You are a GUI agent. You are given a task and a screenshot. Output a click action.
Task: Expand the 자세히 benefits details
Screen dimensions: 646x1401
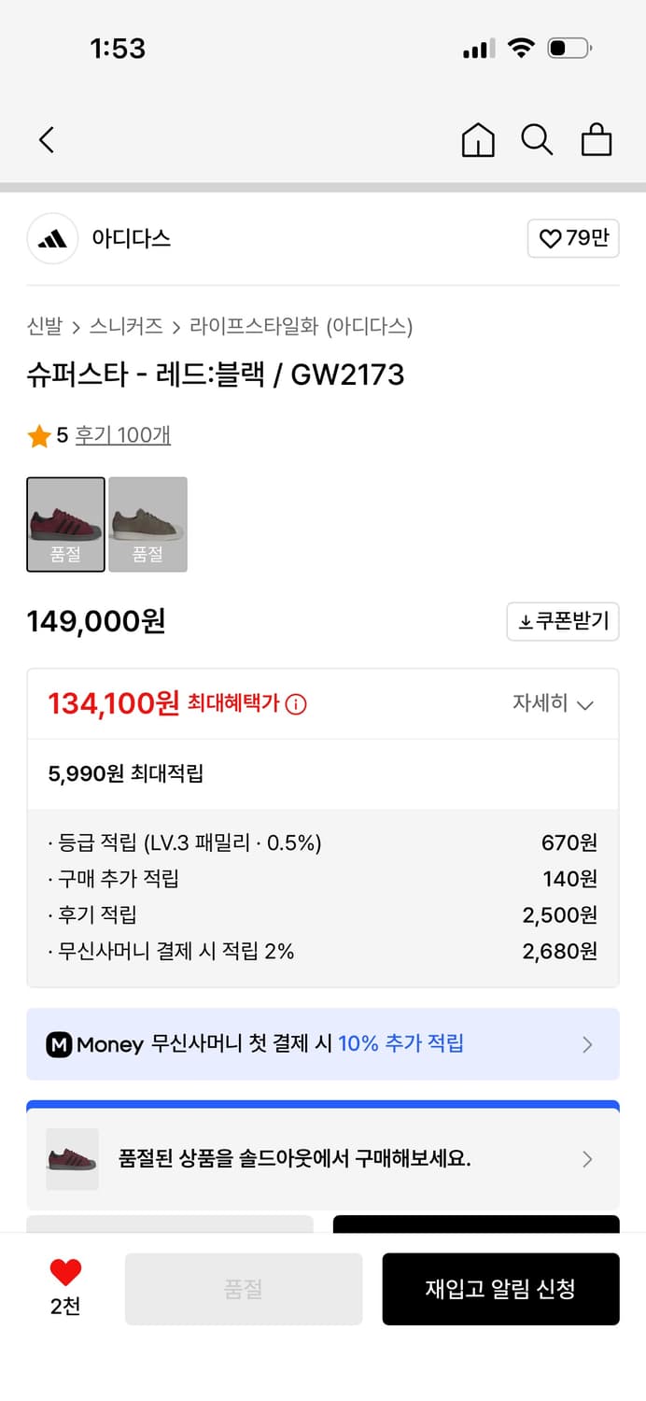click(x=555, y=704)
